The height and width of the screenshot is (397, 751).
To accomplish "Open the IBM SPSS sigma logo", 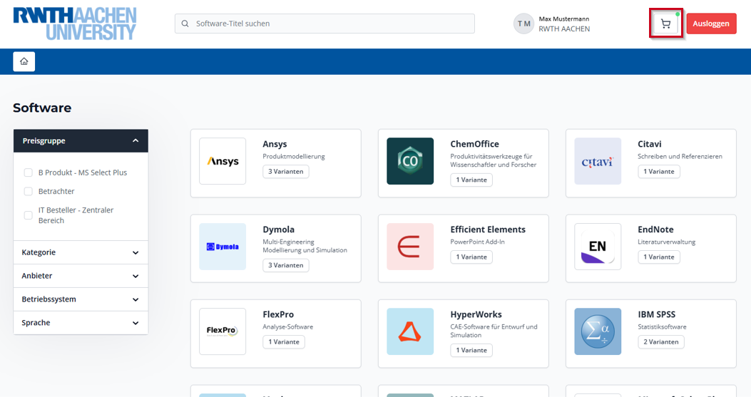I will click(598, 331).
